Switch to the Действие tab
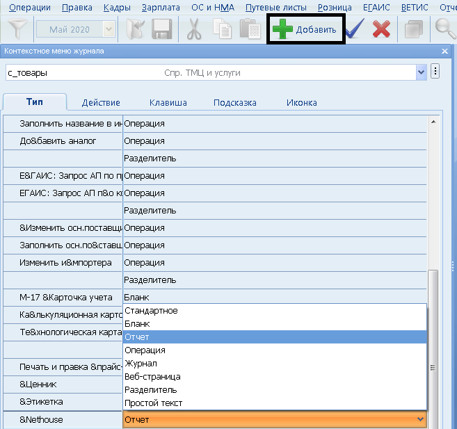The height and width of the screenshot is (429, 457). click(x=101, y=102)
